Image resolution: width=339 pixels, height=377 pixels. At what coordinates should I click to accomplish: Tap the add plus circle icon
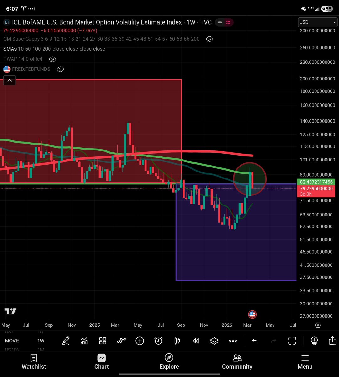(140, 341)
